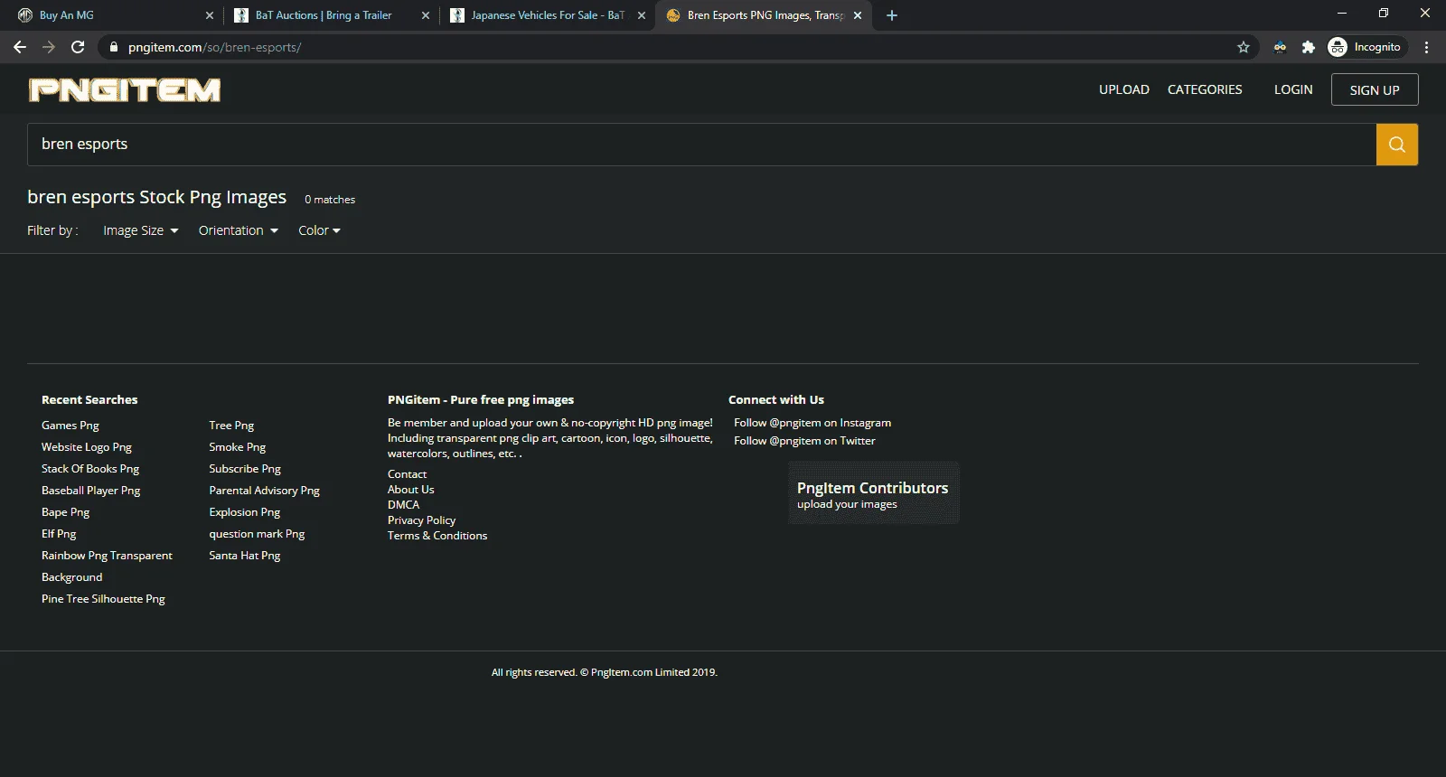Open the Baseball Player Png search
This screenshot has height=777, width=1446.
coord(91,491)
